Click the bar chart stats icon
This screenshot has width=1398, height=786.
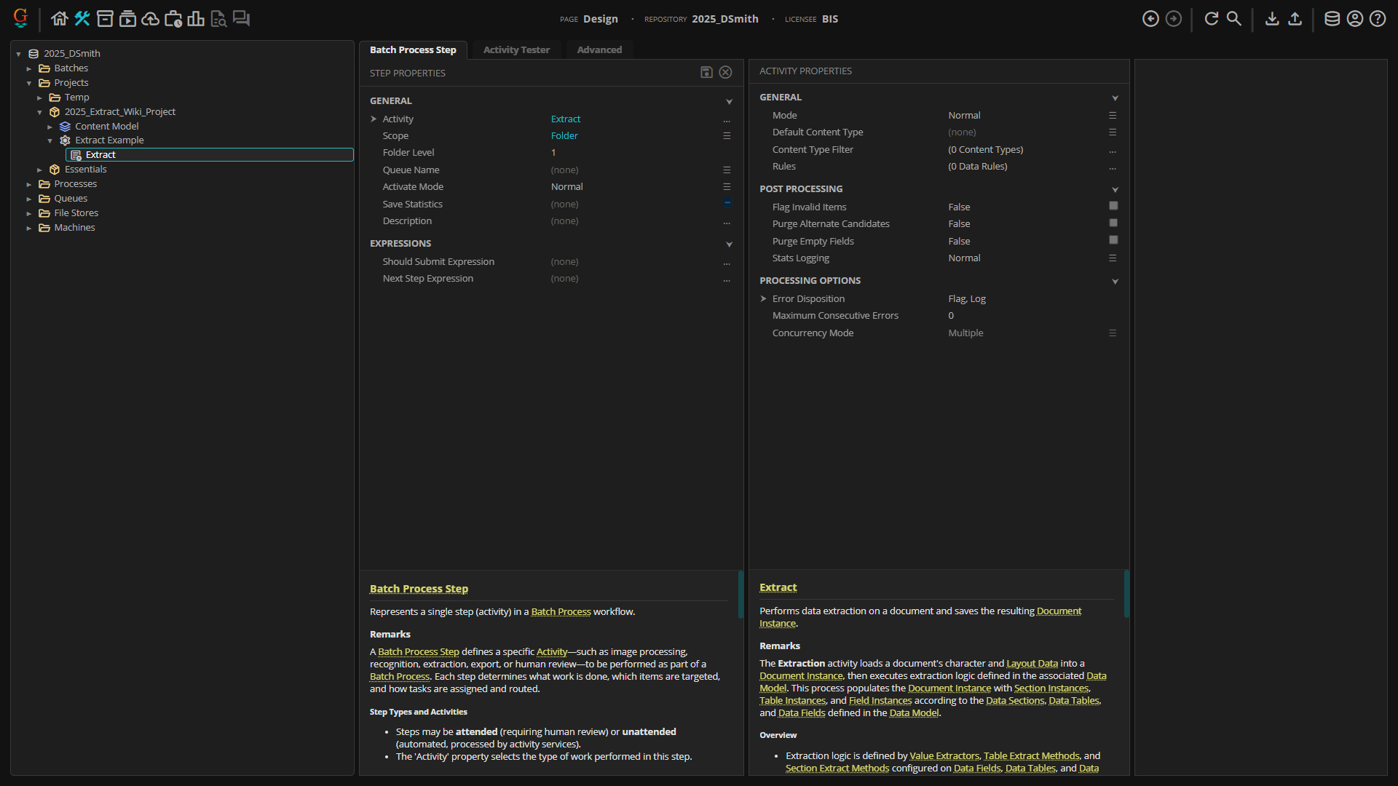point(196,19)
